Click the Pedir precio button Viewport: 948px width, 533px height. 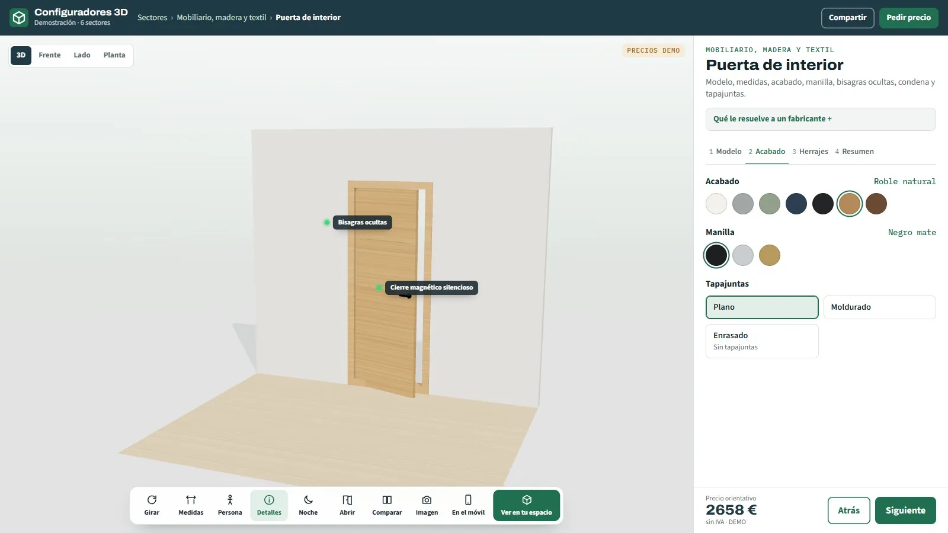coord(908,18)
